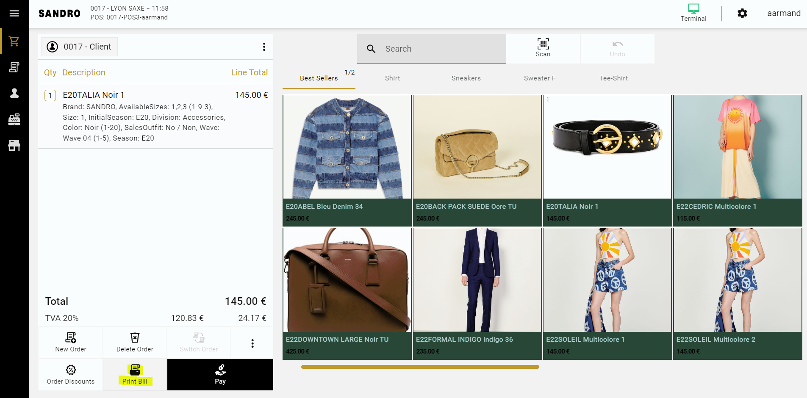Add E20TALIA Noir 1 belt product
807x398 pixels.
[607, 160]
